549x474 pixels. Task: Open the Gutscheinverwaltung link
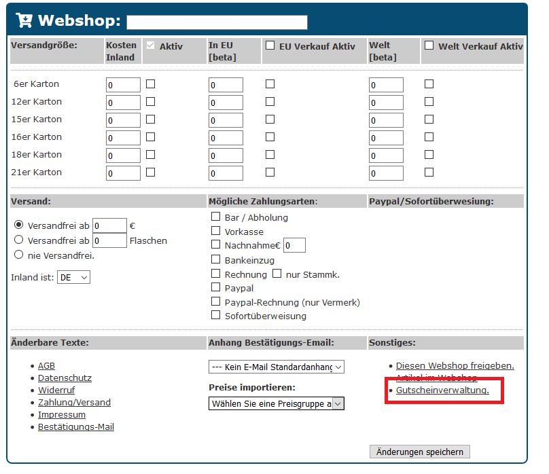tap(442, 390)
